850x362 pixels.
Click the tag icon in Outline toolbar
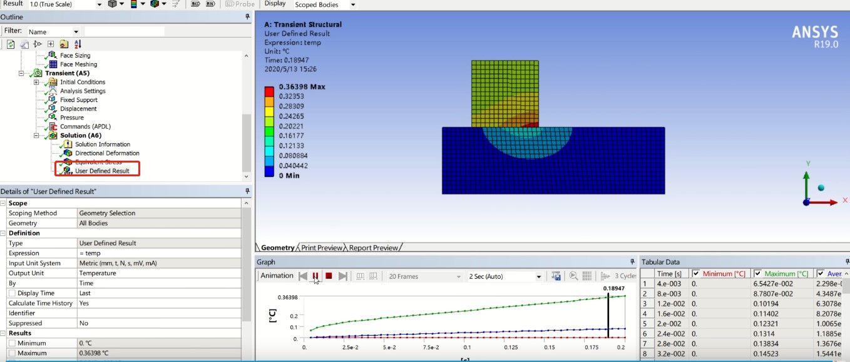(x=24, y=44)
